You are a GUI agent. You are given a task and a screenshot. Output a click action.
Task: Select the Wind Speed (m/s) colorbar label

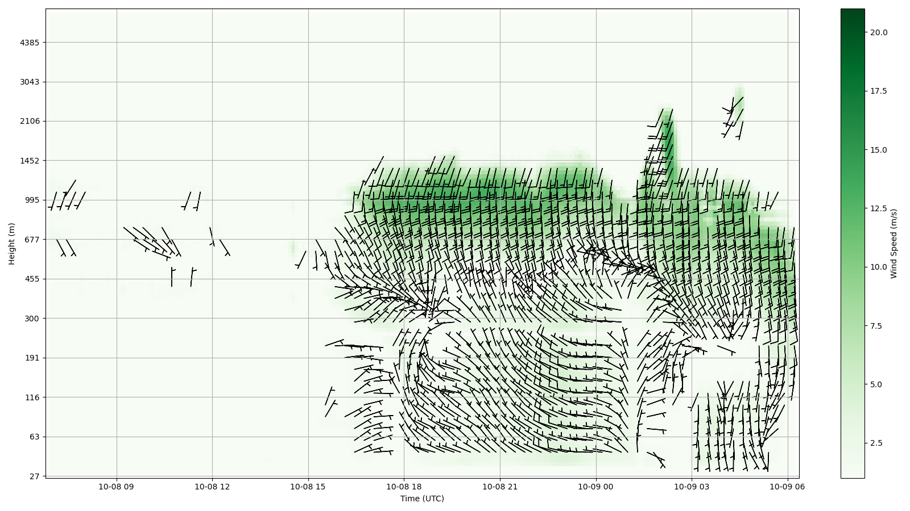coord(894,244)
